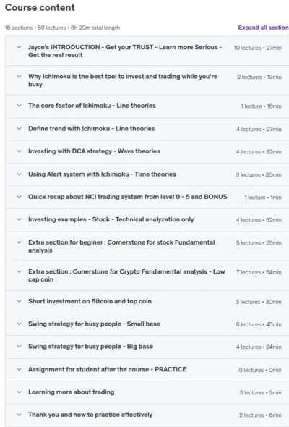Open 'Swing strategy for busy people - Big base'

(x=90, y=347)
